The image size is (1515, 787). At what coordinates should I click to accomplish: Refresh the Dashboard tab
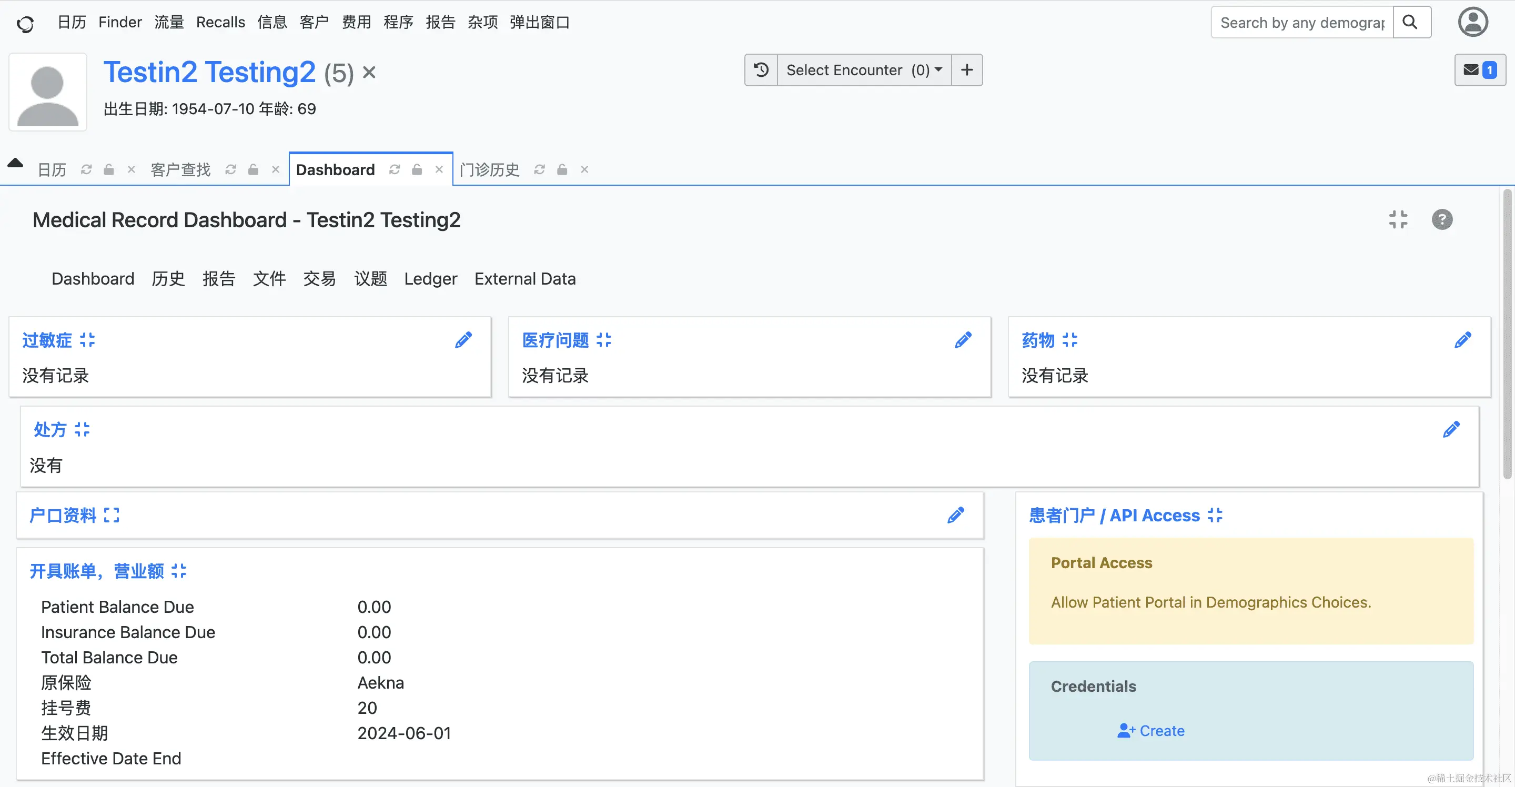pos(395,169)
